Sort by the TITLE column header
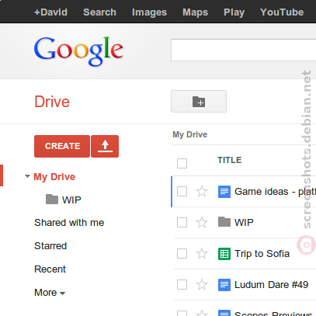 229,160
